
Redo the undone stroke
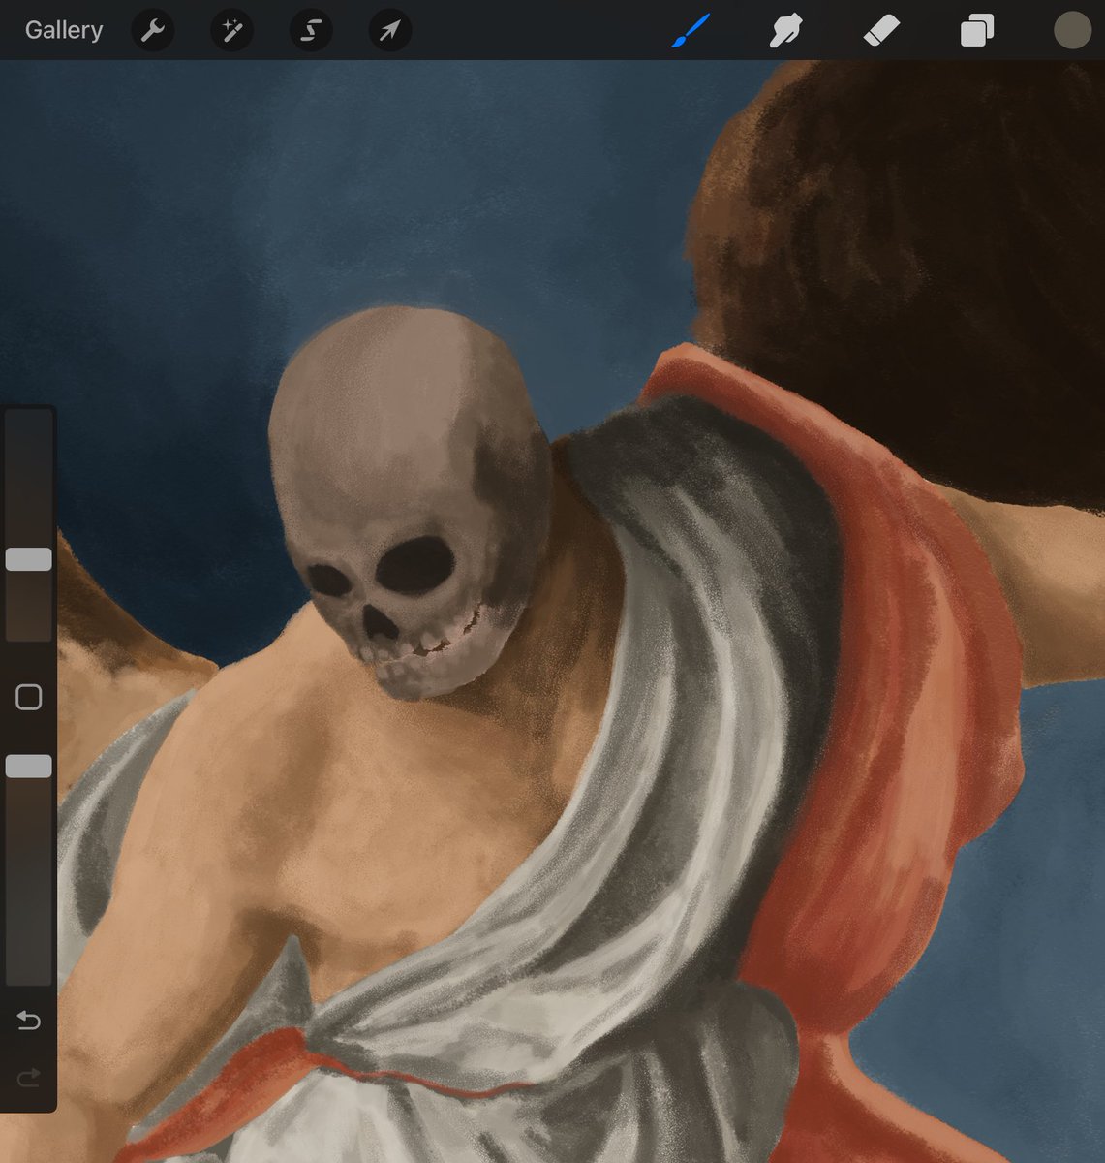(28, 1077)
